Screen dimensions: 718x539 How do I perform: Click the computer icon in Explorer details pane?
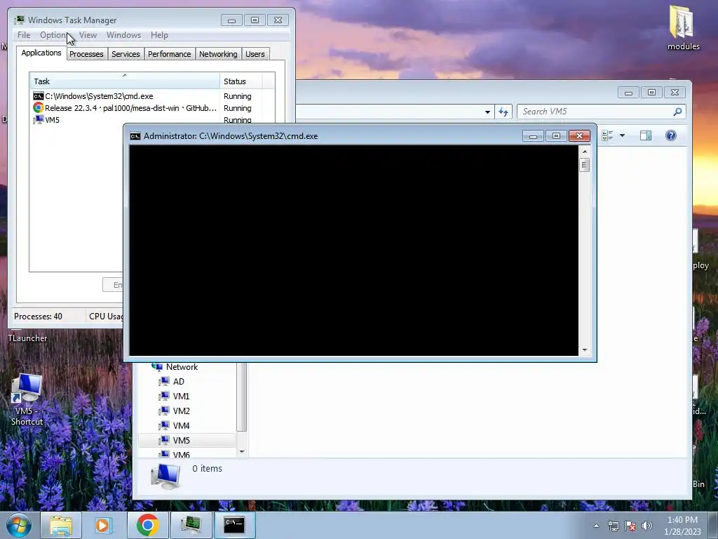click(x=165, y=477)
